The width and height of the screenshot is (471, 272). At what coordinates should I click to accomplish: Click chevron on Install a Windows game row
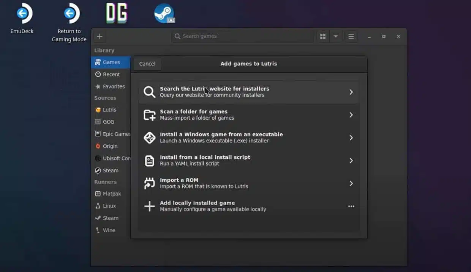point(351,138)
